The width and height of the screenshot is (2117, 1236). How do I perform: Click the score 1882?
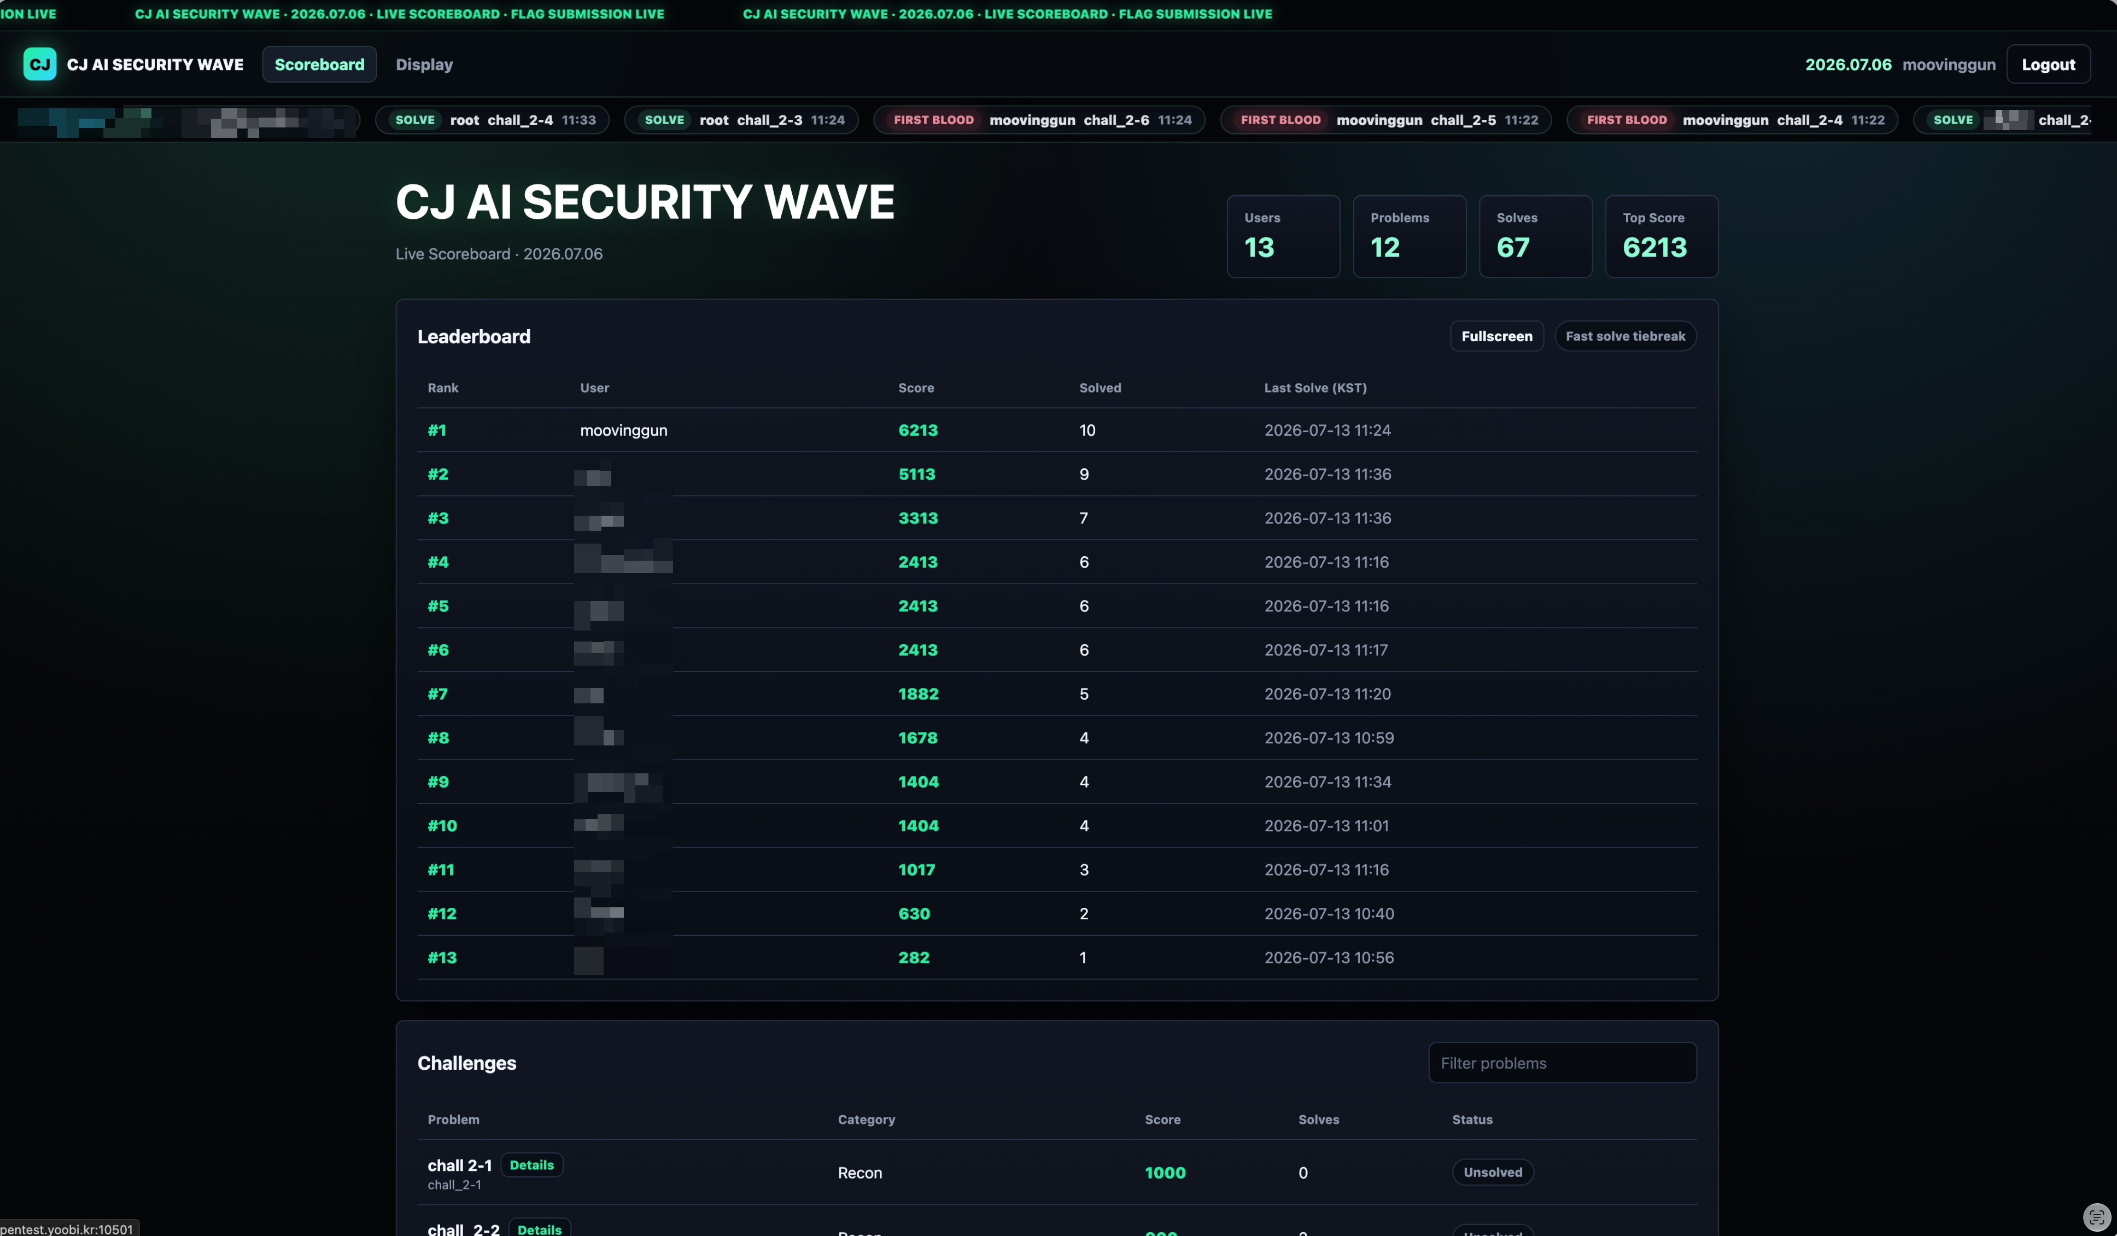pos(918,694)
